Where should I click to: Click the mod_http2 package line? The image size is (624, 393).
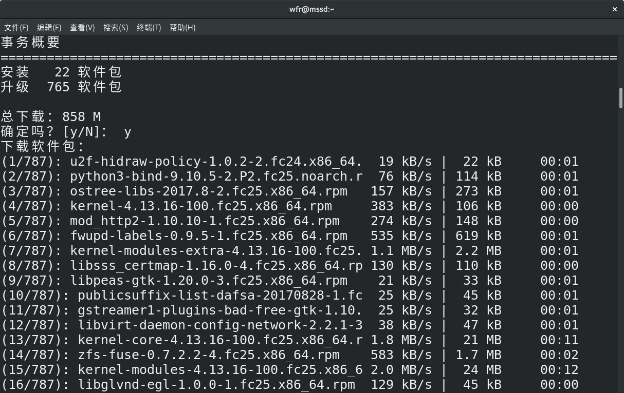(x=205, y=221)
